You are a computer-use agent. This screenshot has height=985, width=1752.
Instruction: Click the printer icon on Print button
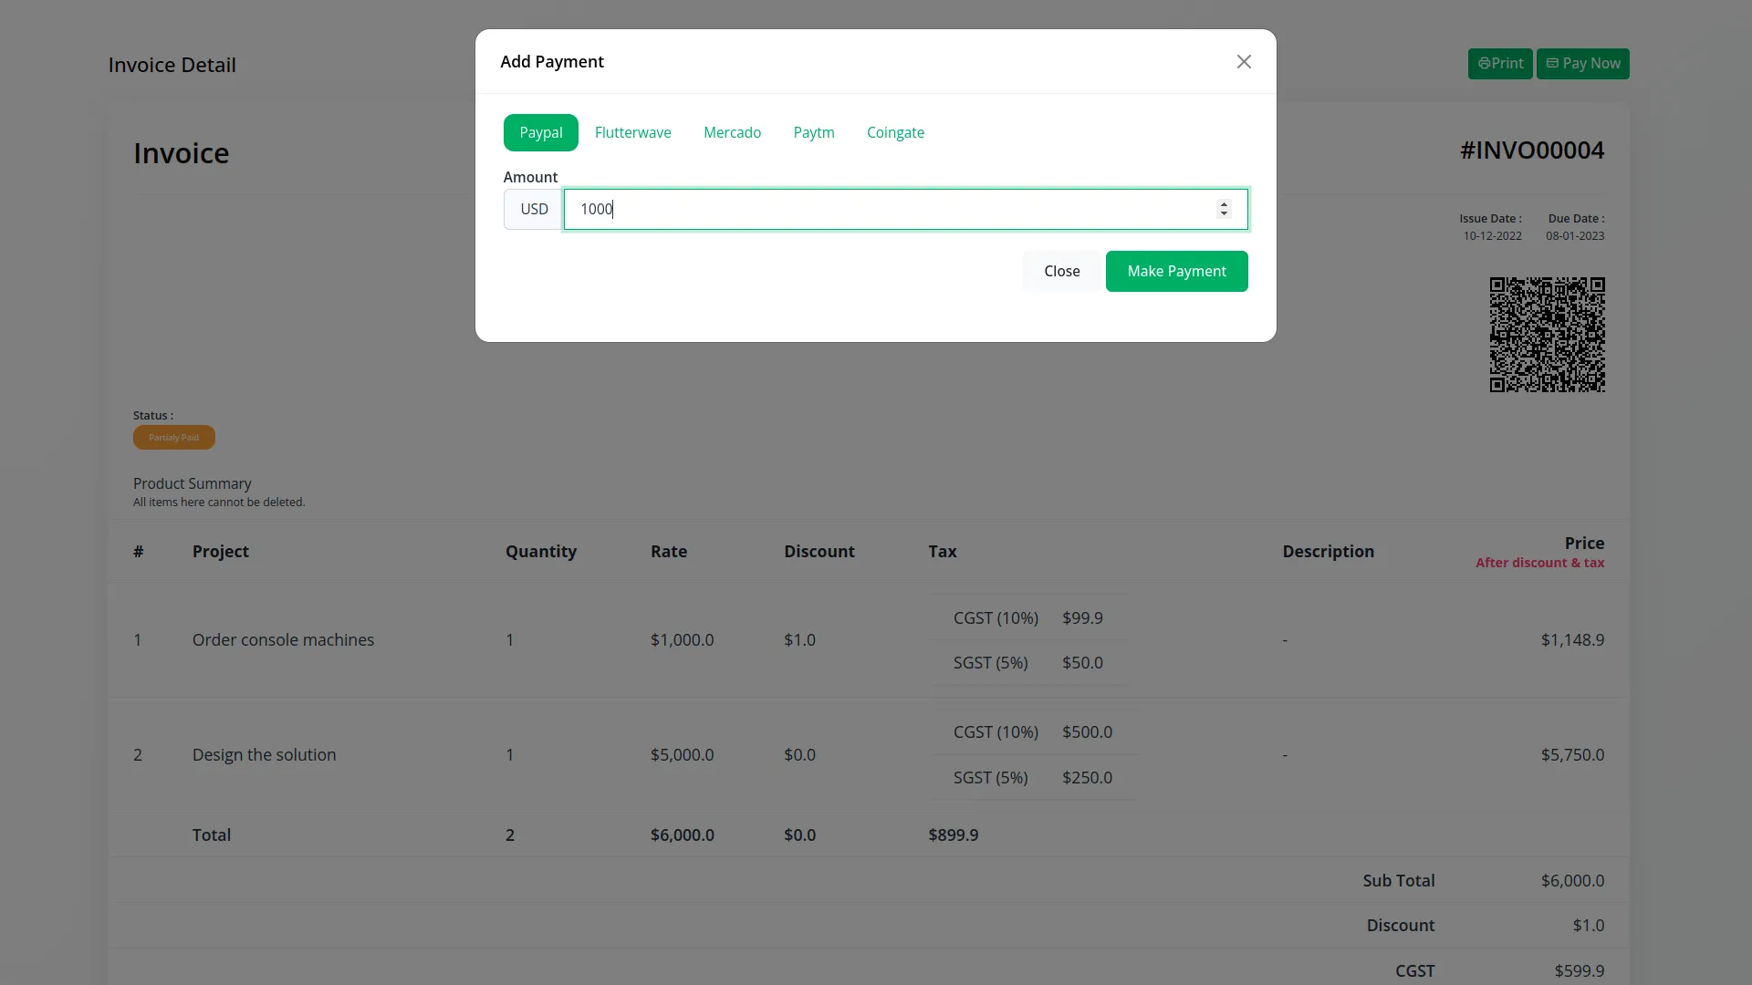pyautogui.click(x=1484, y=63)
